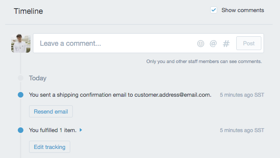This screenshot has width=280, height=158.
Task: Open the emoji picker in comment box
Action: tap(201, 44)
